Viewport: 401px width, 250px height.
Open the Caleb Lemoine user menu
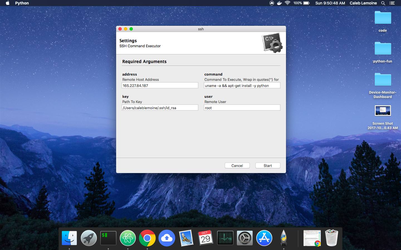(x=363, y=3)
